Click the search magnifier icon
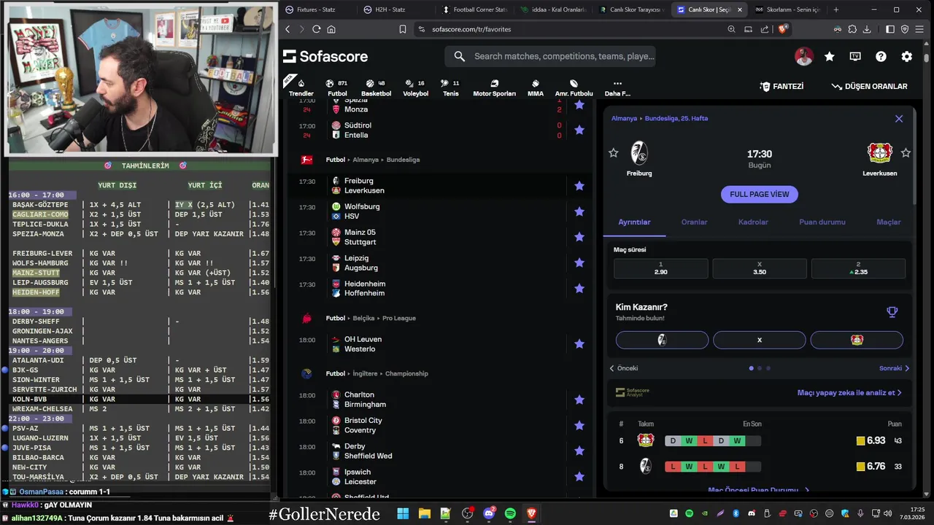934x525 pixels. pyautogui.click(x=459, y=56)
